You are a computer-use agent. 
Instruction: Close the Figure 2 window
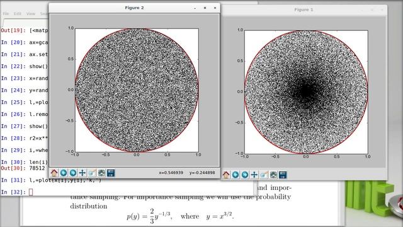click(x=215, y=8)
